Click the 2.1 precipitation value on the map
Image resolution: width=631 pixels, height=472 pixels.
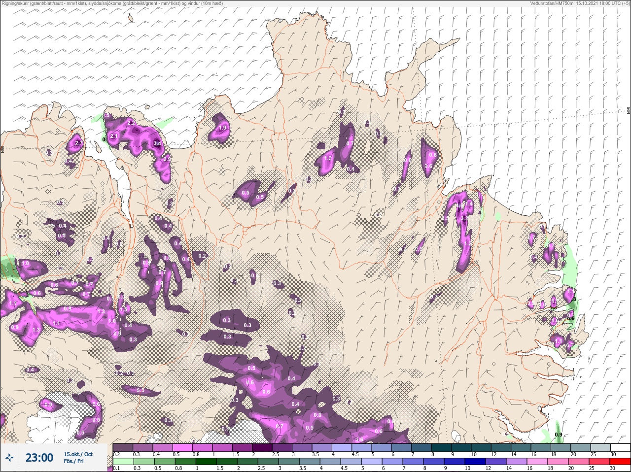(x=114, y=136)
